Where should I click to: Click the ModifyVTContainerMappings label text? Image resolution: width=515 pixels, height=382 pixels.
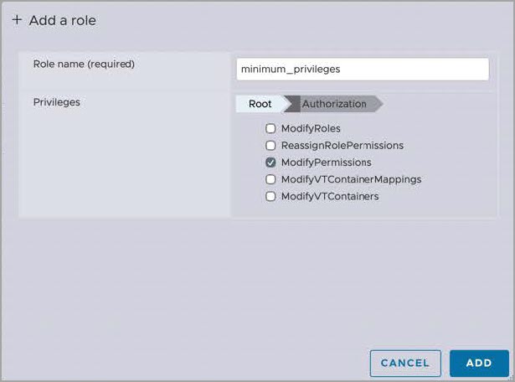[x=351, y=179]
